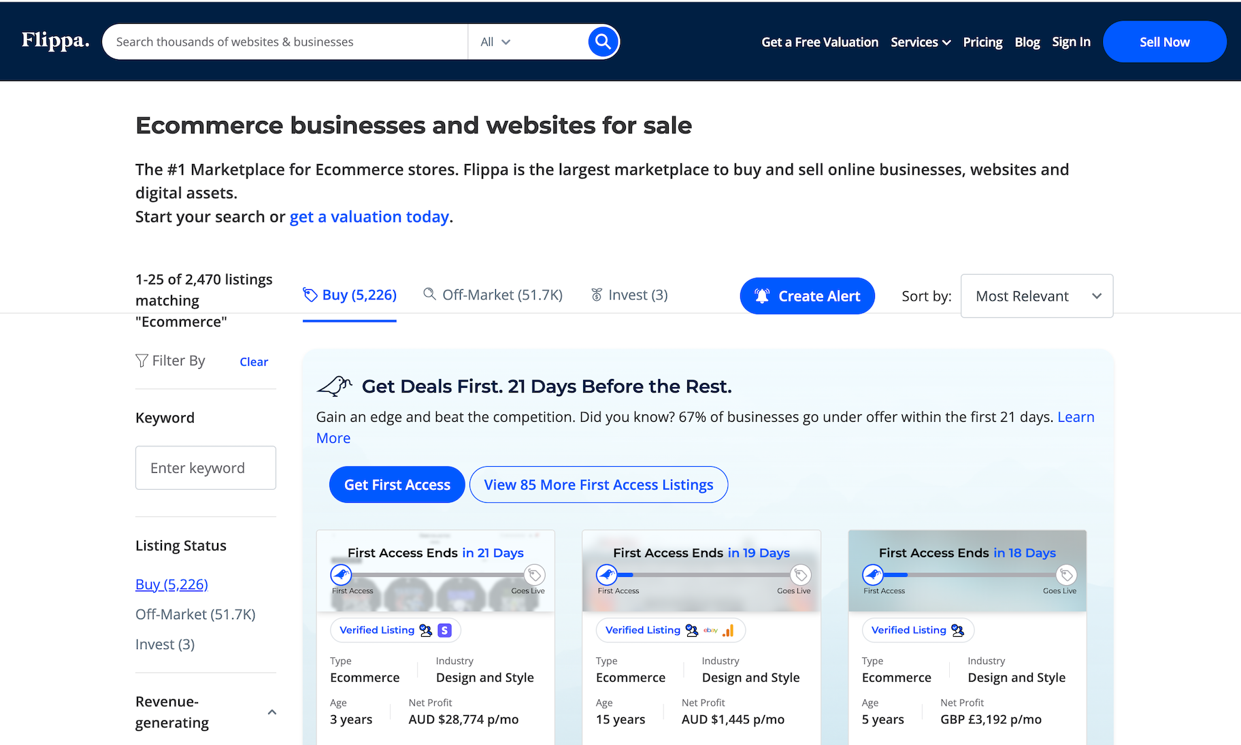Click the filter funnel icon
Viewport: 1241px width, 745px height.
click(x=142, y=361)
